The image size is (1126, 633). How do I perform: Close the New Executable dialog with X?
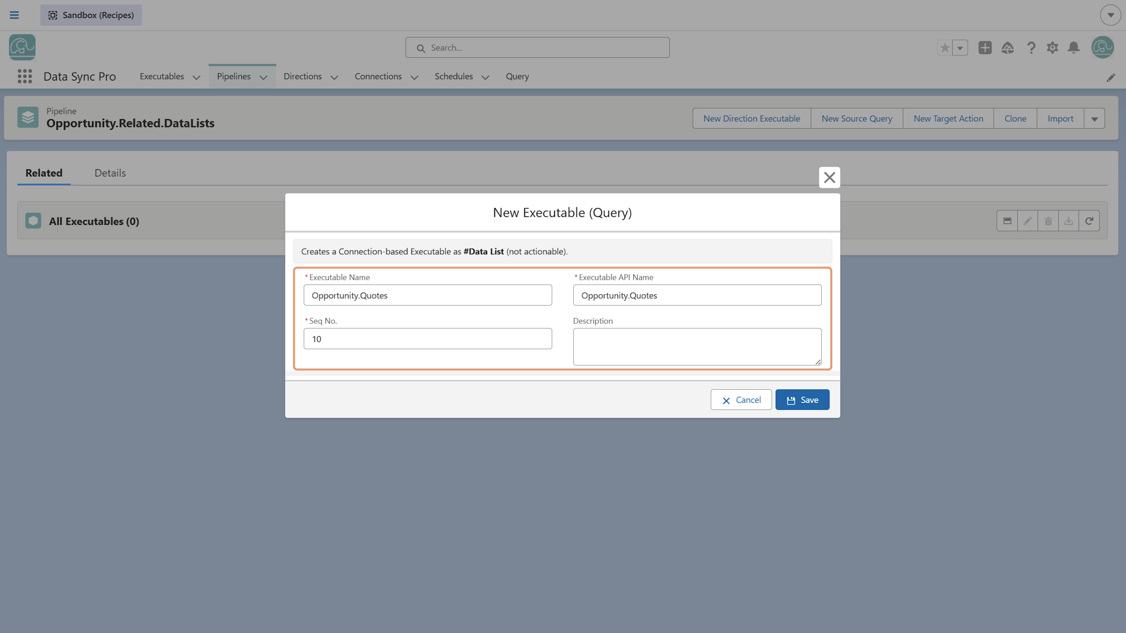point(829,177)
